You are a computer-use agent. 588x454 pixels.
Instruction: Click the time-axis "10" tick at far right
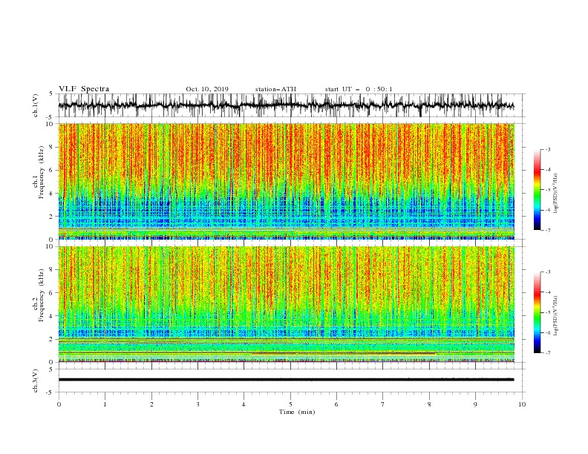pos(522,404)
